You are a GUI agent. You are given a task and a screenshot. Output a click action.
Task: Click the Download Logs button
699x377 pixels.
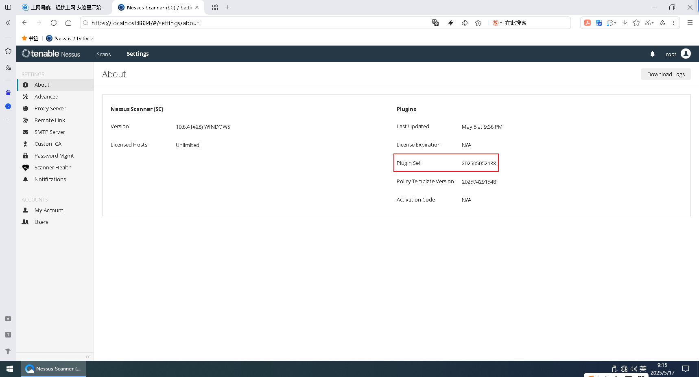666,74
